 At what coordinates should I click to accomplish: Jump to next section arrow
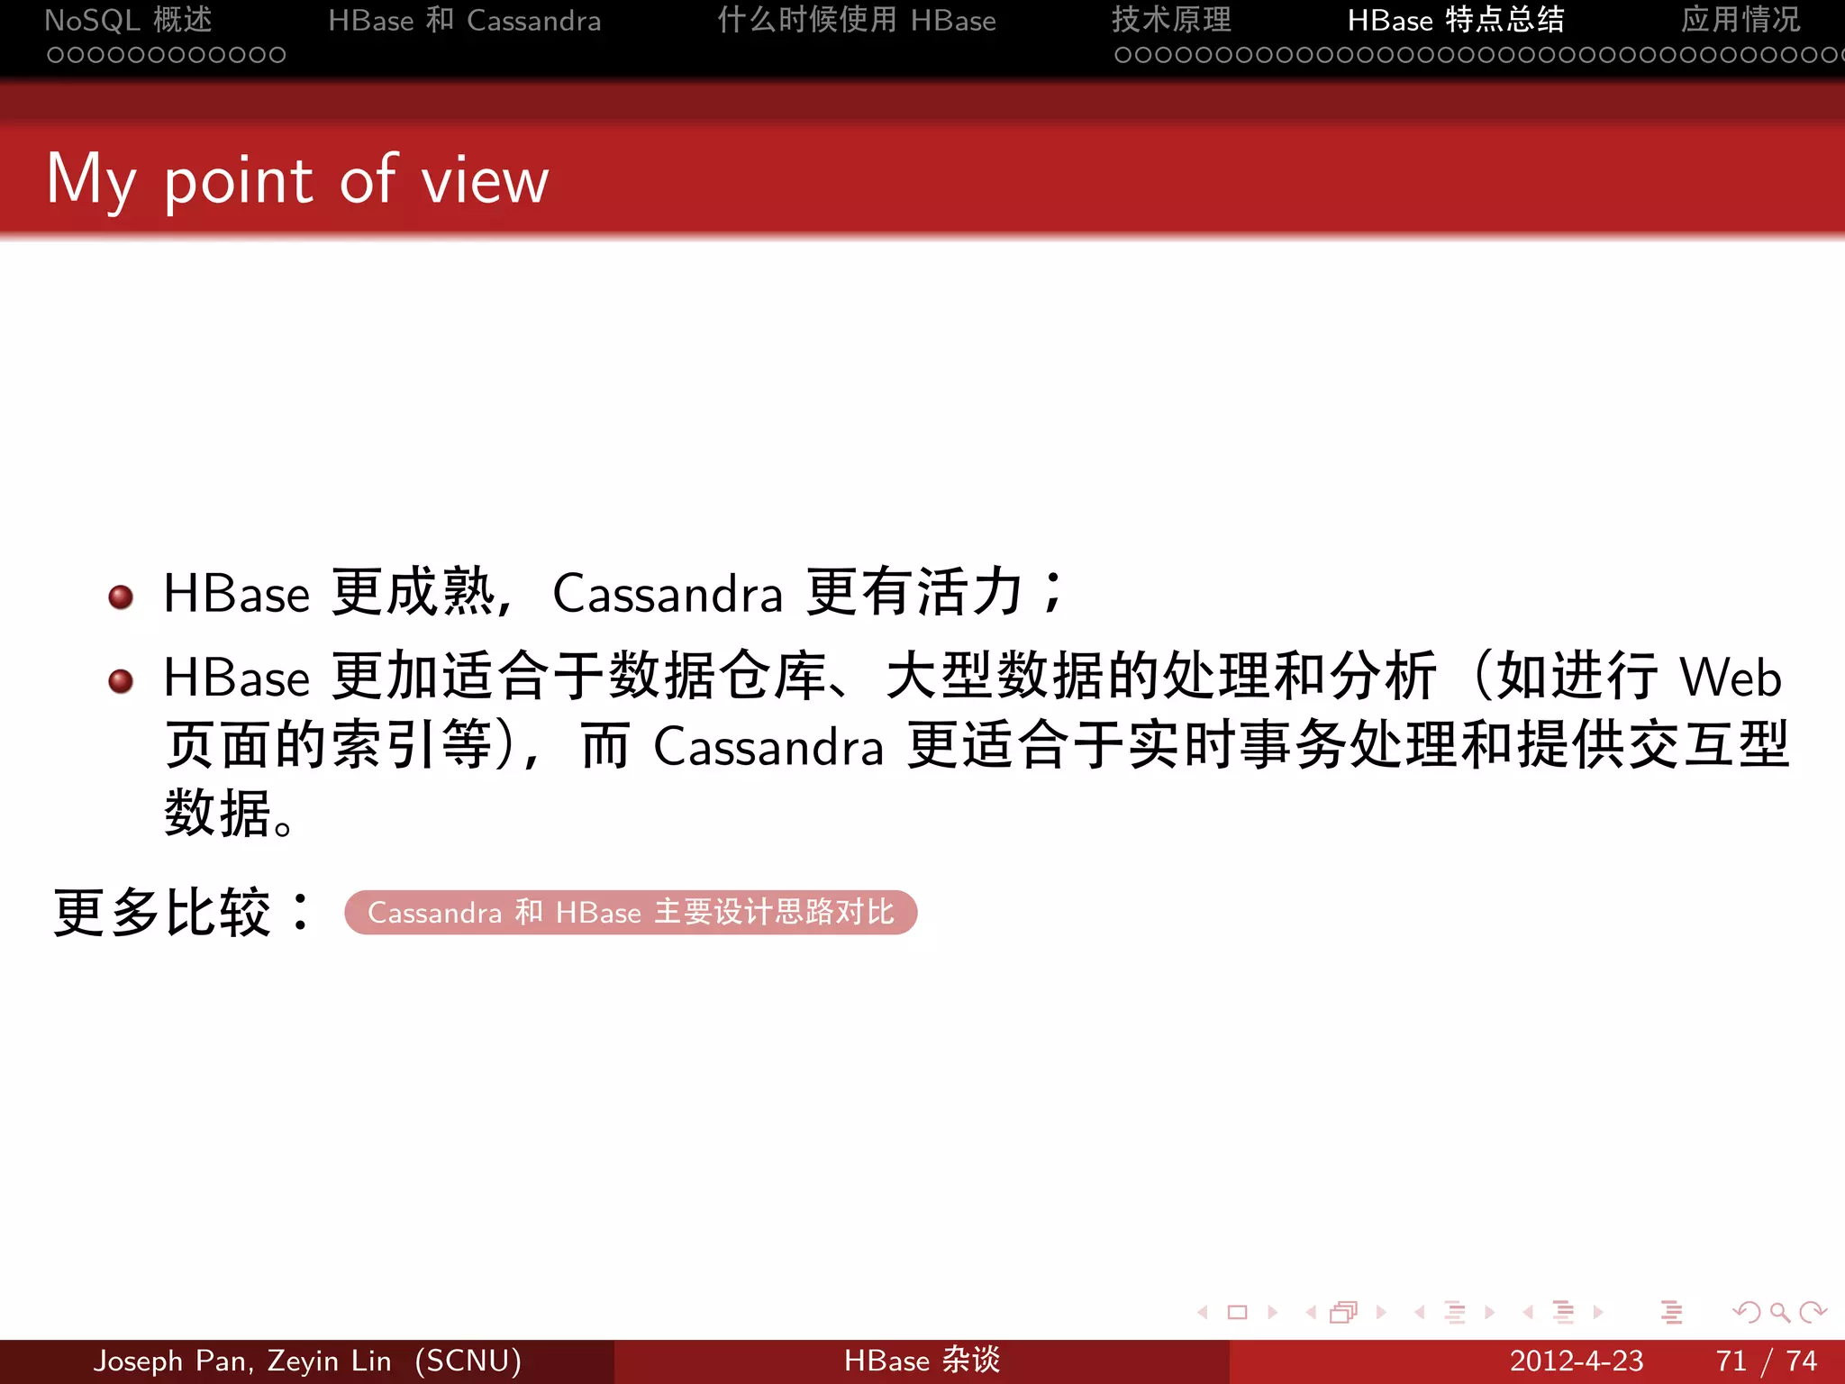(1598, 1312)
